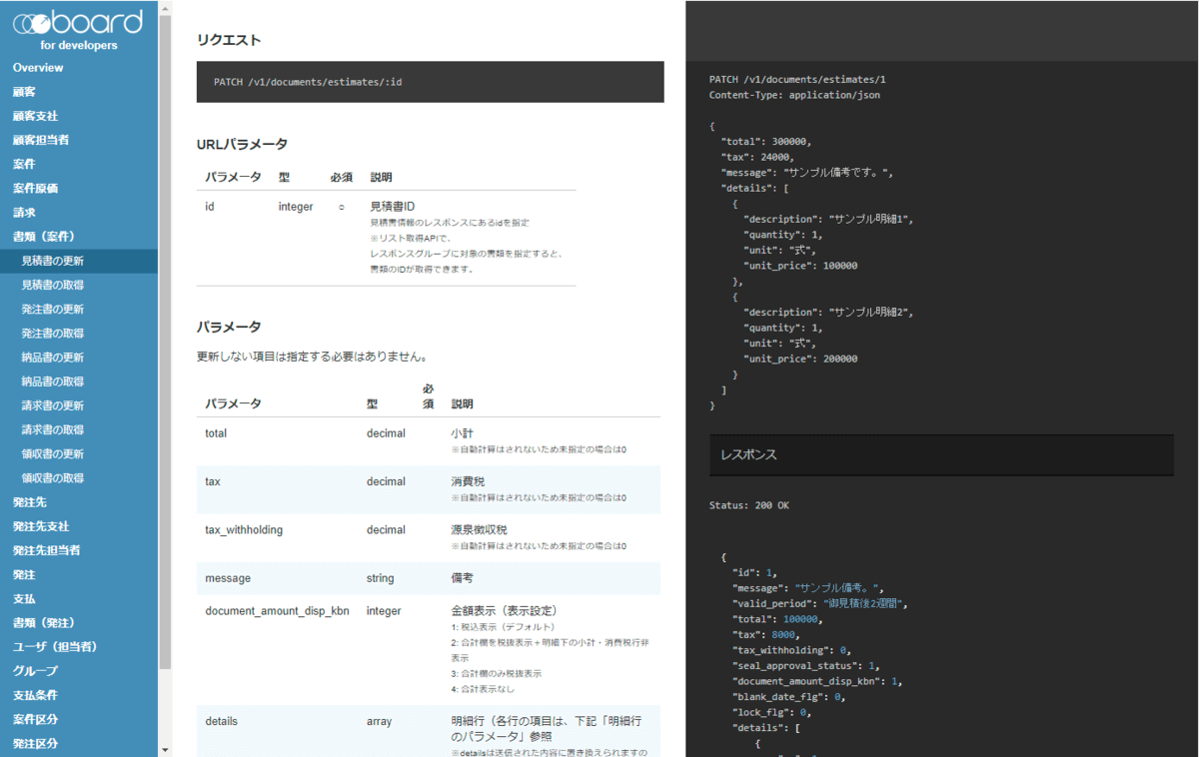This screenshot has height=757, width=1199.
Task: Click the board for developers logo
Action: 78,29
